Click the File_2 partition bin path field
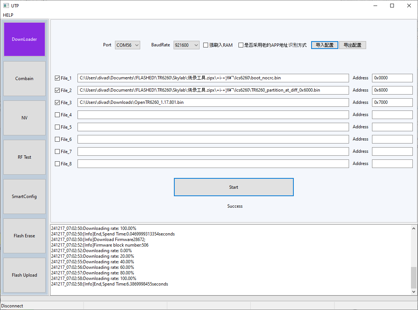This screenshot has width=418, height=310. [213, 90]
